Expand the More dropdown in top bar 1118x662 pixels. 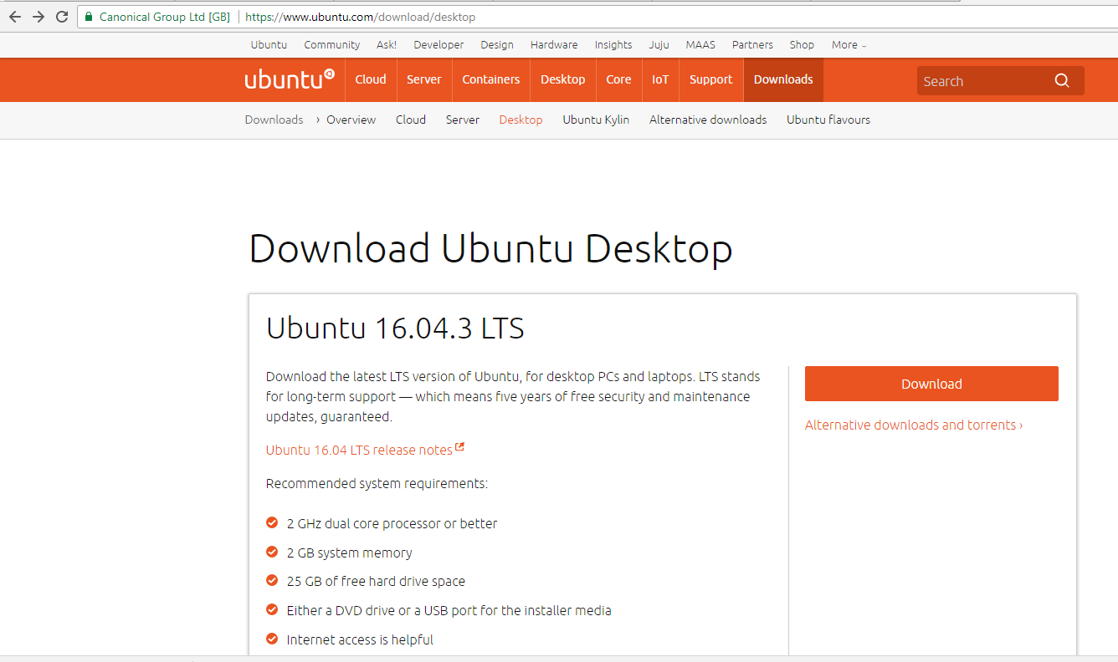pos(849,45)
